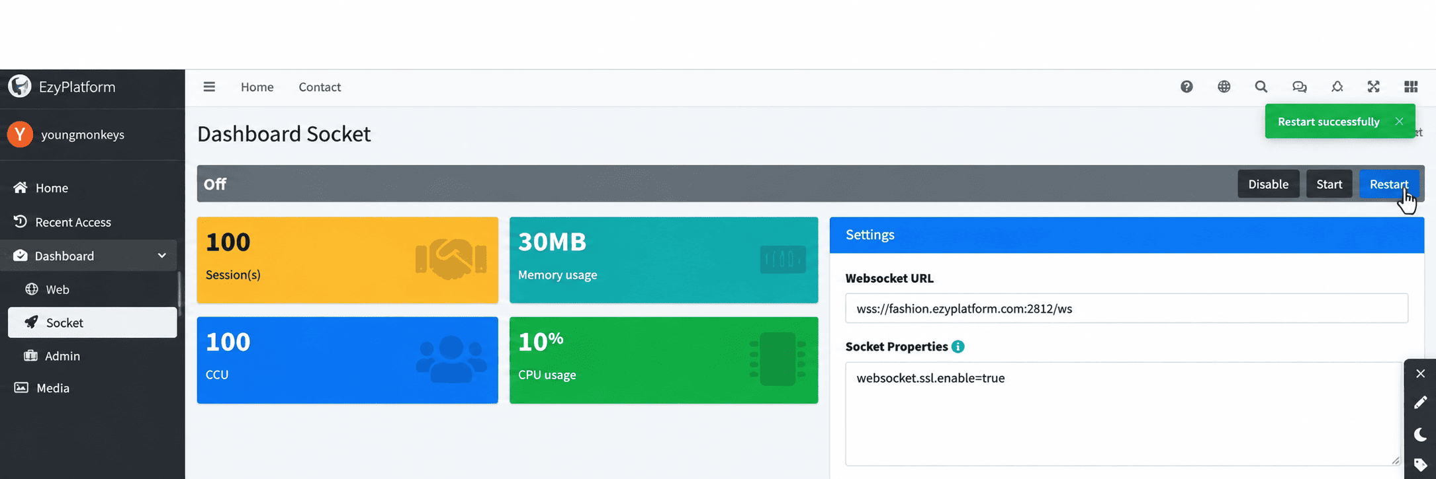Open the apps grid icon
Screen dimensions: 1436x479
tap(1411, 87)
